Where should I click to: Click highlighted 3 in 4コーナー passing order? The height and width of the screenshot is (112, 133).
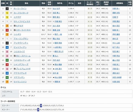click(x=38, y=110)
